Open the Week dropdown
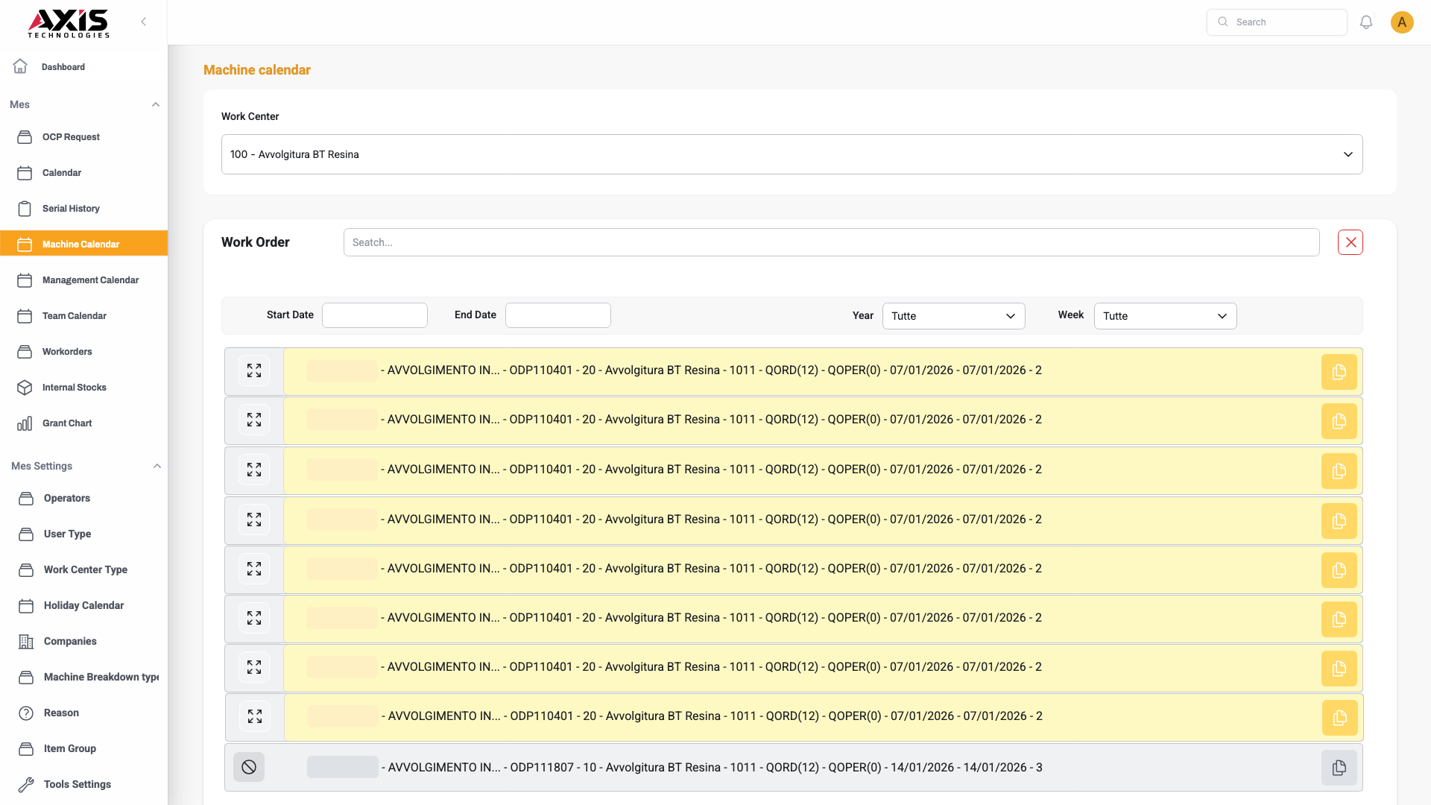The height and width of the screenshot is (805, 1431). [1165, 316]
